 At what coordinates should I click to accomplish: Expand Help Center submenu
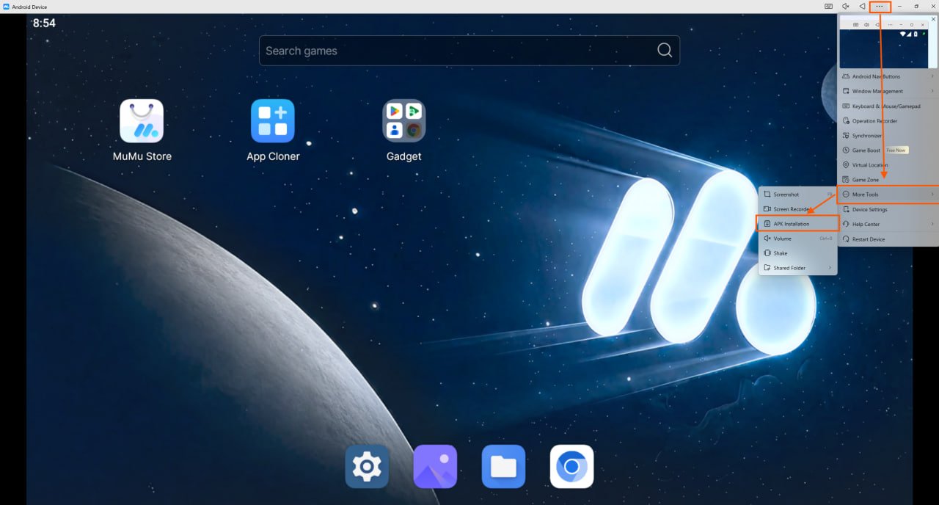pyautogui.click(x=888, y=224)
